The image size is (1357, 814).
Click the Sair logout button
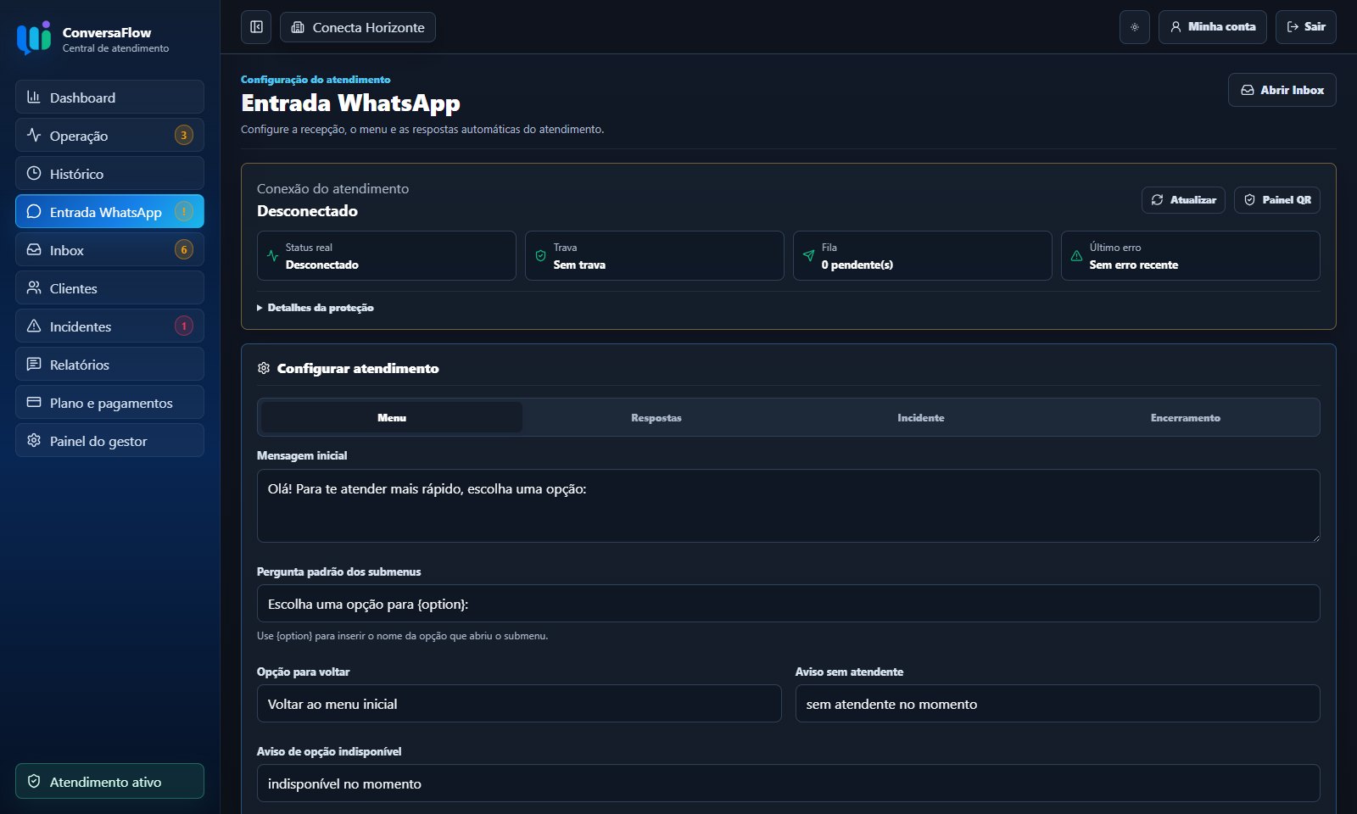pos(1306,27)
